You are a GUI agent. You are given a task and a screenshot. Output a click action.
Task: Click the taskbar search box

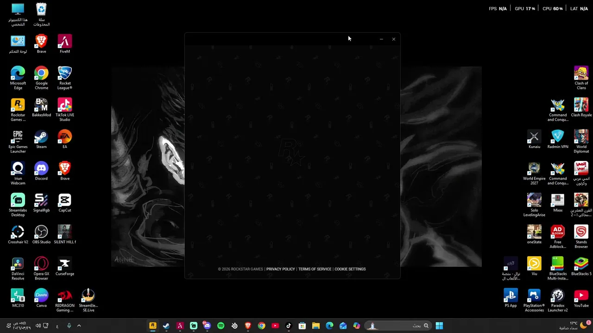coord(398,326)
